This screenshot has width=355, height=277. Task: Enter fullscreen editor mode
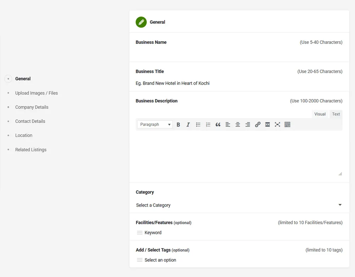pyautogui.click(x=278, y=124)
